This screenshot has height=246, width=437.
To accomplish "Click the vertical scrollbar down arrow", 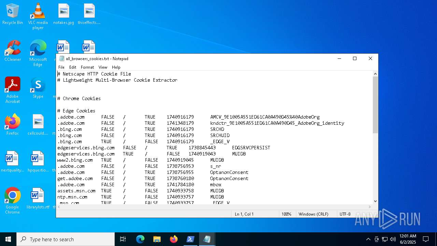I will click(375, 201).
